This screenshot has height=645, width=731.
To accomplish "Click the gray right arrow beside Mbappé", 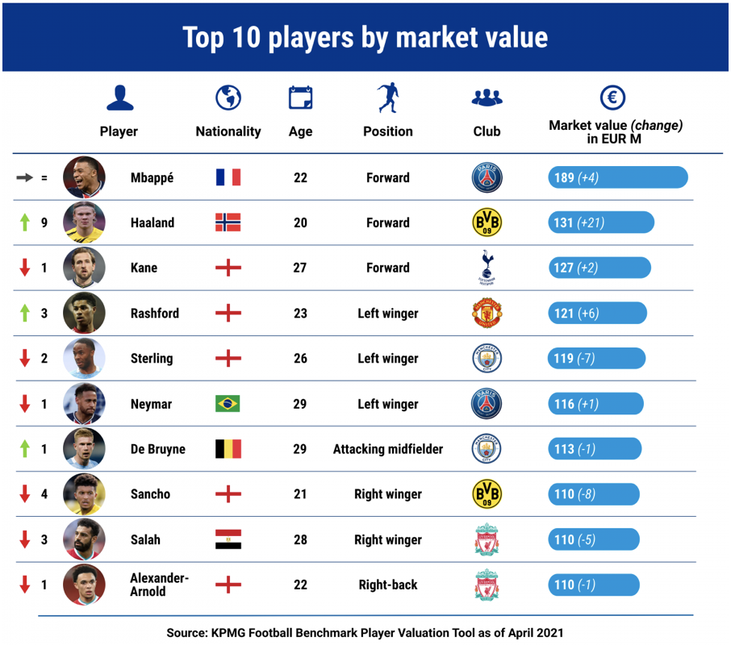I will coord(24,177).
